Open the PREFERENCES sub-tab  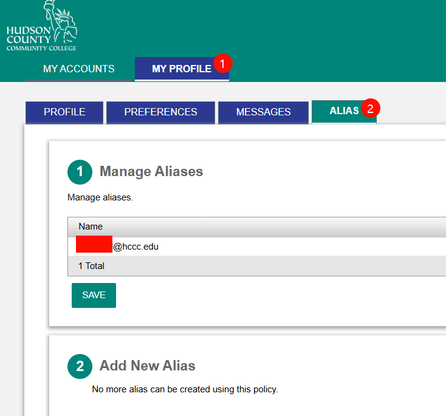tap(160, 112)
